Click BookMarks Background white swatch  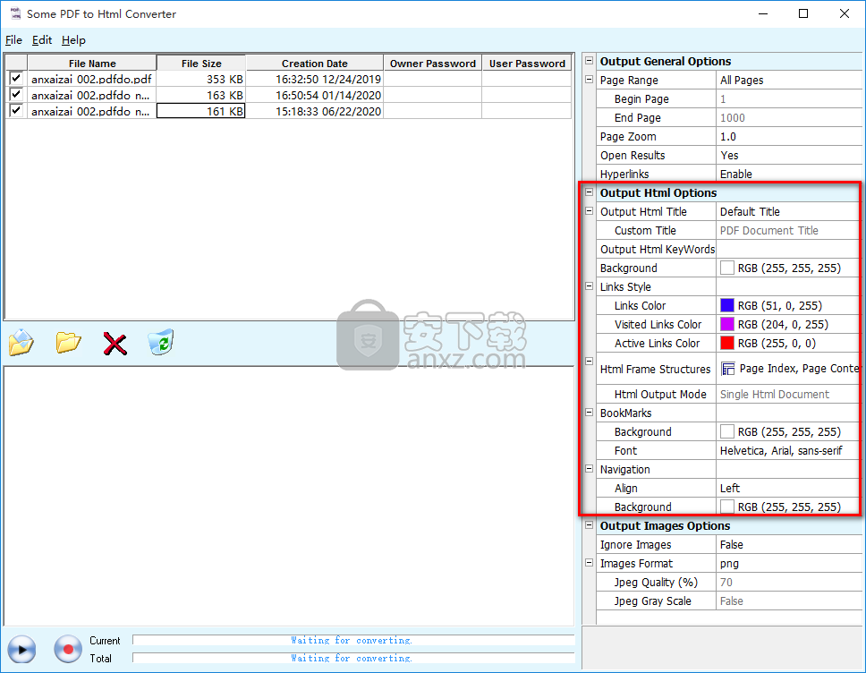(727, 431)
